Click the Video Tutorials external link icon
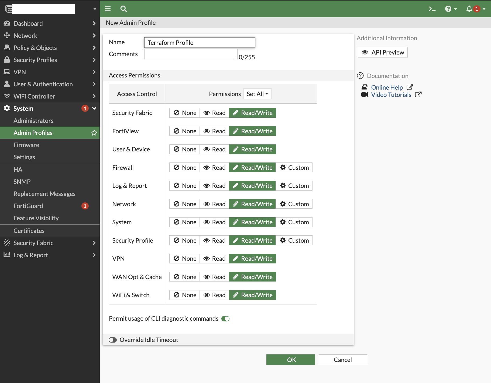 (x=418, y=94)
